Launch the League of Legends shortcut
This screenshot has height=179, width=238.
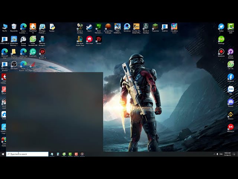coord(80,41)
